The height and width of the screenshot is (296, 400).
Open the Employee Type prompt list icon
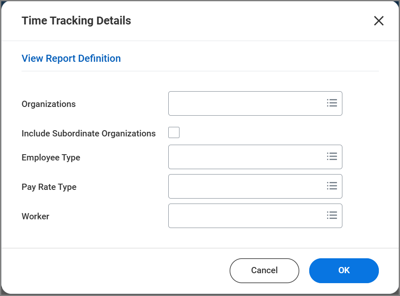point(332,157)
